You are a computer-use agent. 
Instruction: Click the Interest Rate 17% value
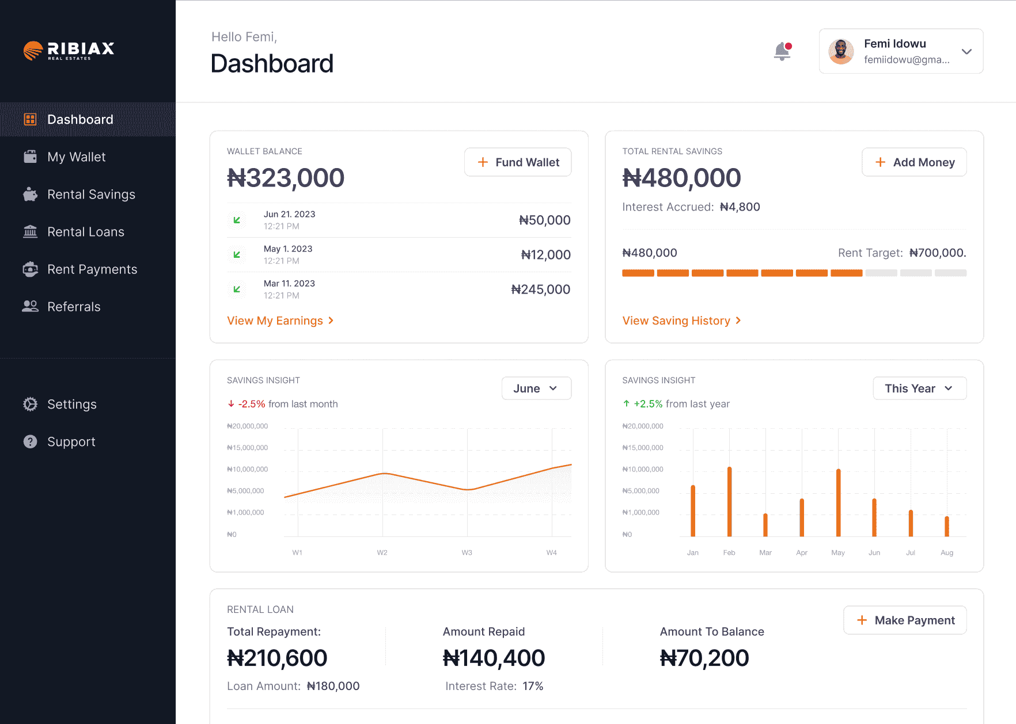tap(533, 686)
